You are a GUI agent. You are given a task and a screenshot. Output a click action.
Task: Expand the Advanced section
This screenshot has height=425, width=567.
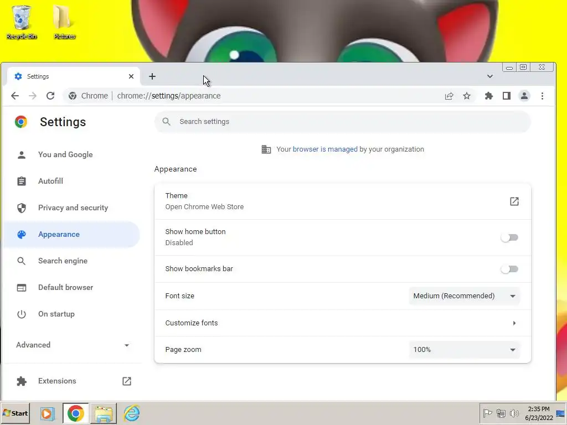tap(73, 345)
